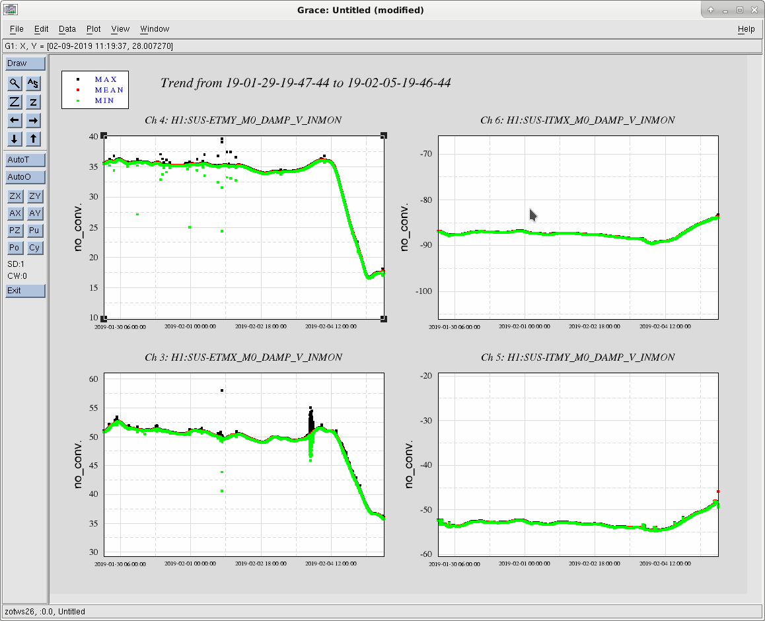Click the Exit button
765x621 pixels.
tap(25, 291)
